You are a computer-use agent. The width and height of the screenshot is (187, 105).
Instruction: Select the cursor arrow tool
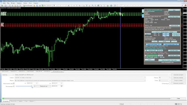pyautogui.click(x=54, y=6)
